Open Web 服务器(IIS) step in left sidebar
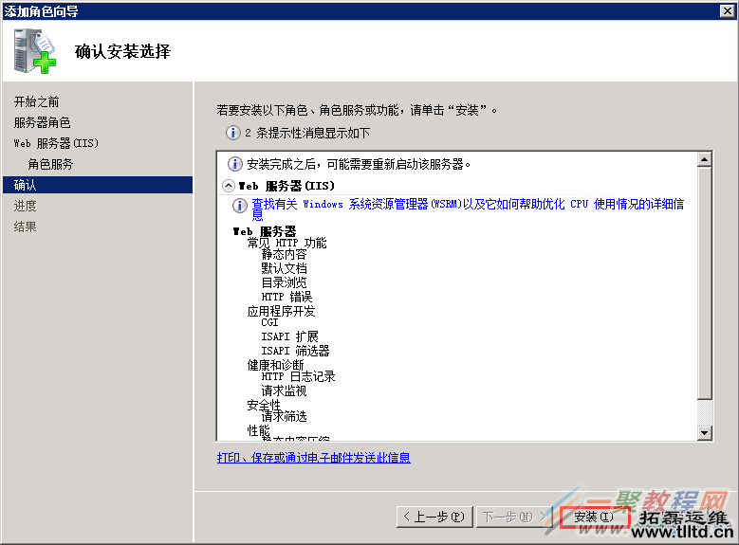 tap(56, 143)
